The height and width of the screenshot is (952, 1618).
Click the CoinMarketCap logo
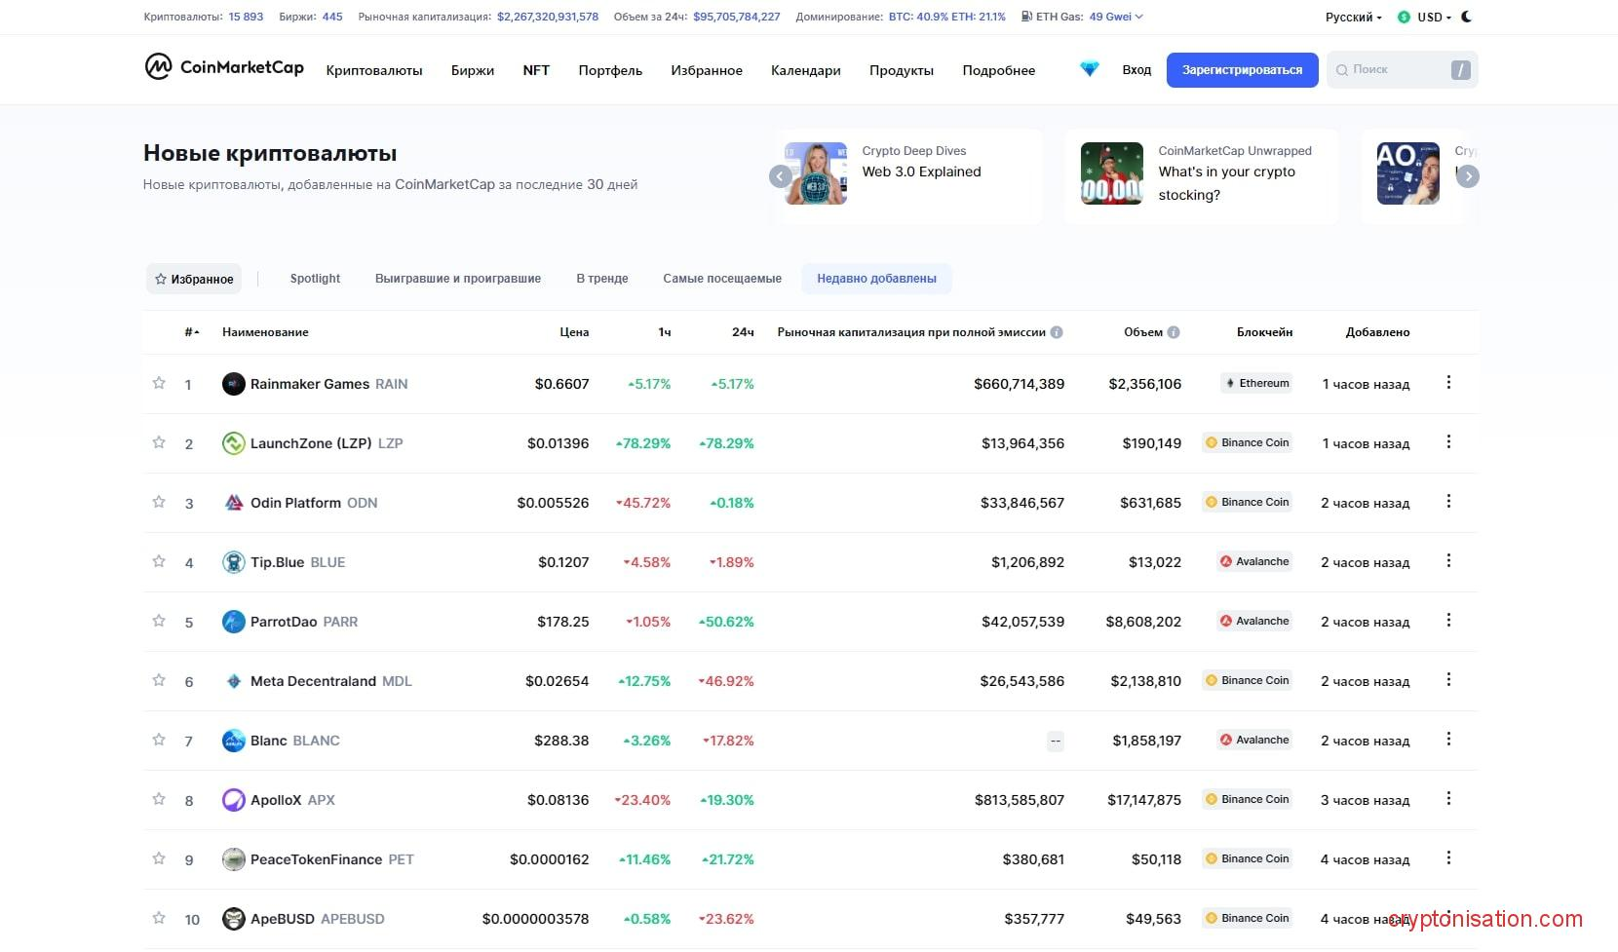pos(224,67)
